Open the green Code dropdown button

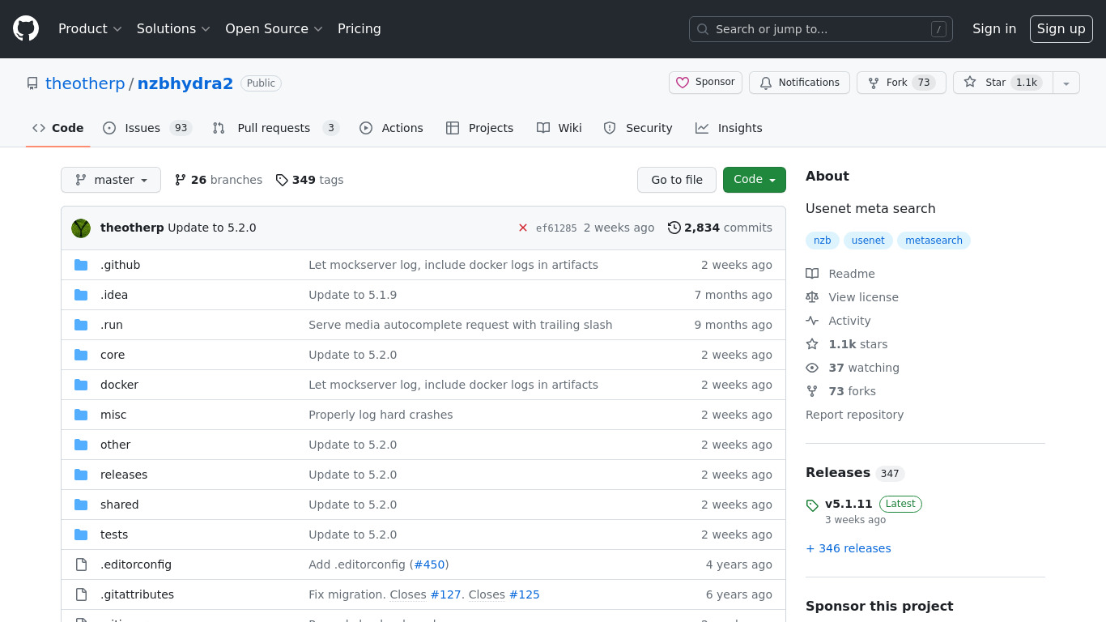tap(755, 180)
